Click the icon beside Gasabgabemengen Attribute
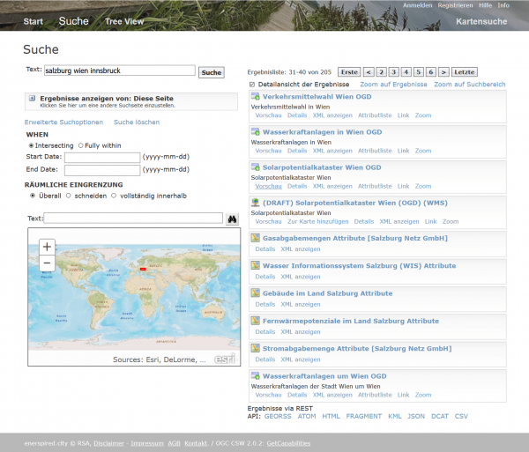Viewport: 529px width, 452px height. click(x=256, y=238)
